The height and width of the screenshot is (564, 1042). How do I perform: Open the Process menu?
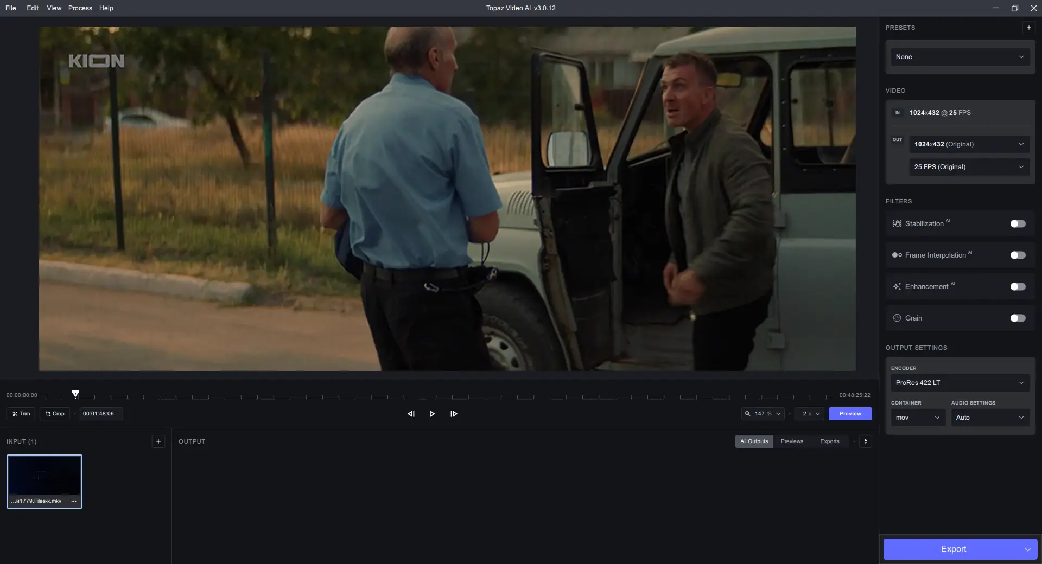pos(80,8)
